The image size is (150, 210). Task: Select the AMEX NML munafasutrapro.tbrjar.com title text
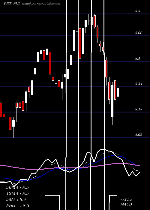point(31,4)
